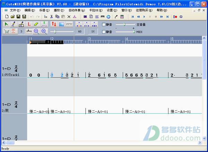Toggle the loop playback icon
Screen dimensions: 208x152
point(181,17)
